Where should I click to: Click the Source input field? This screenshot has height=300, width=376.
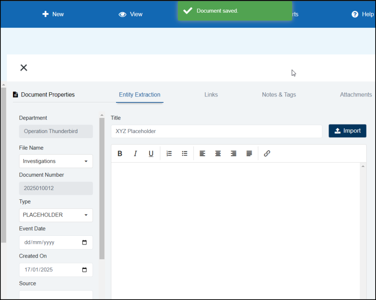pos(56,295)
